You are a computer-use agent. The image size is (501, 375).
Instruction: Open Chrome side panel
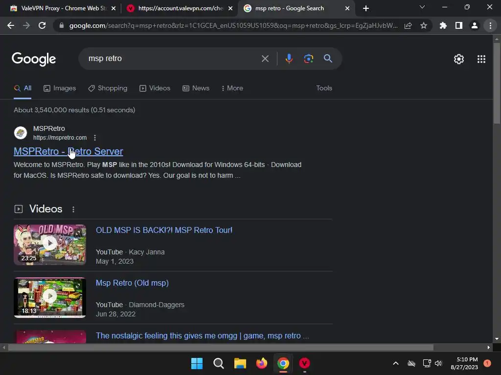coord(459,25)
